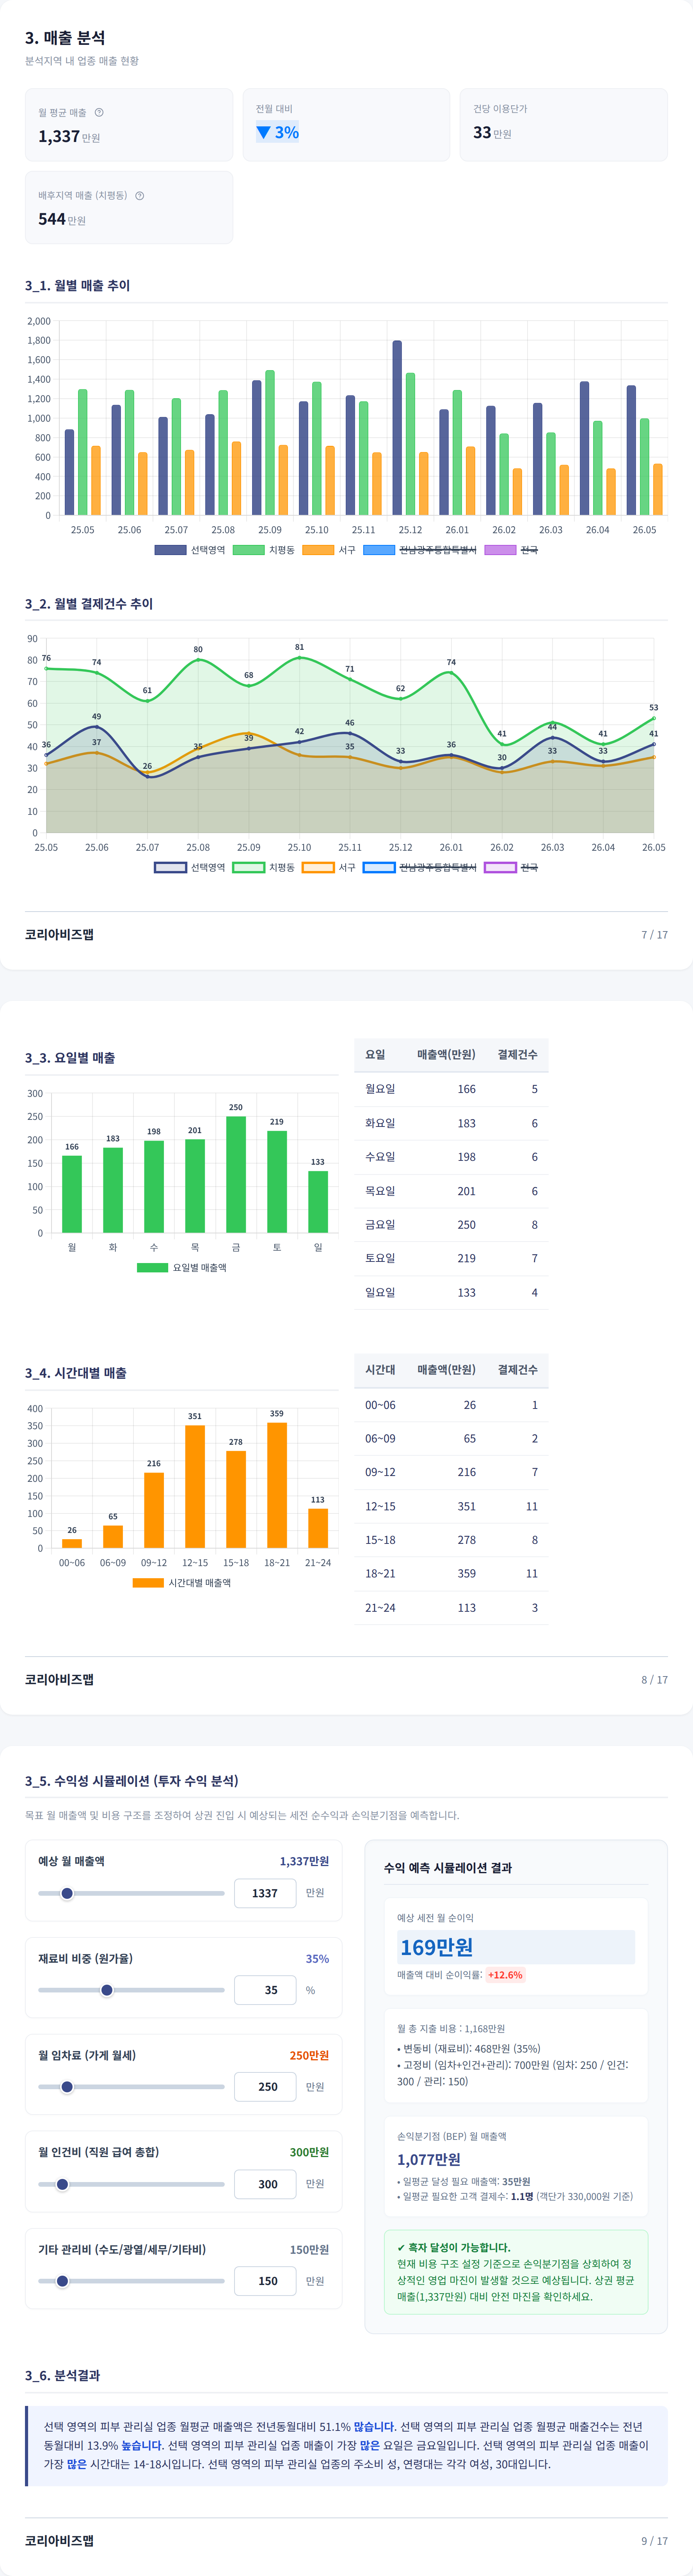
Task: Click the 1,077만원 BEP value
Action: pos(429,2159)
